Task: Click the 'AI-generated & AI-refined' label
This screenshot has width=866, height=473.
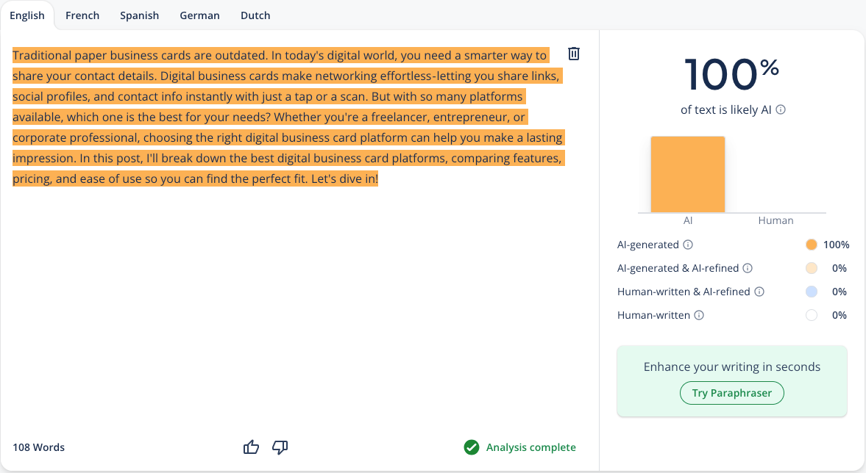Action: tap(678, 268)
